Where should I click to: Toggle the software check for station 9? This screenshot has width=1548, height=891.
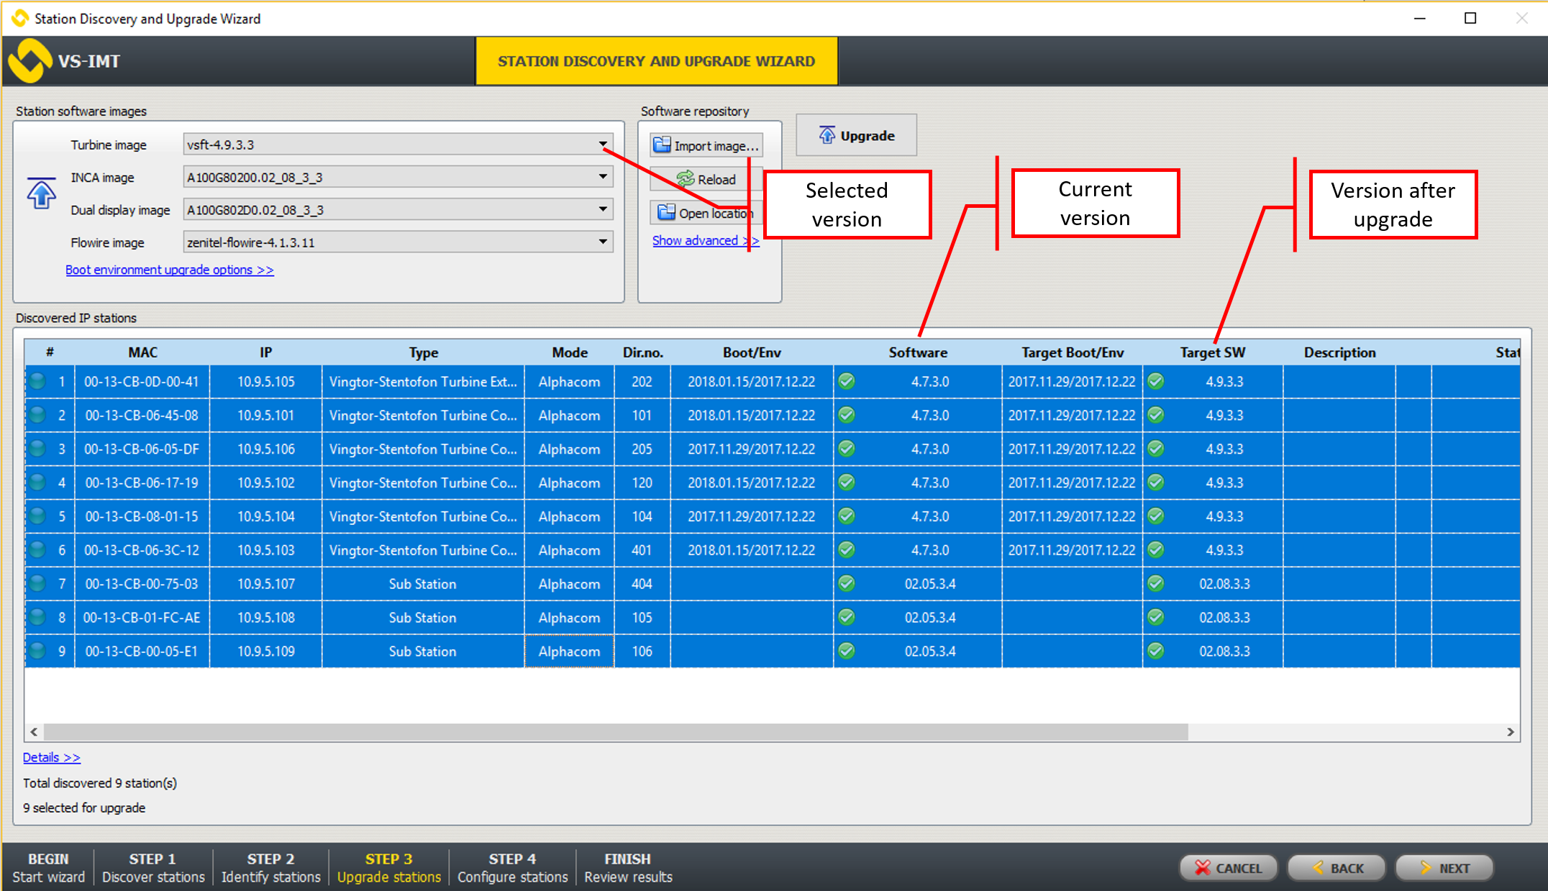coord(847,651)
